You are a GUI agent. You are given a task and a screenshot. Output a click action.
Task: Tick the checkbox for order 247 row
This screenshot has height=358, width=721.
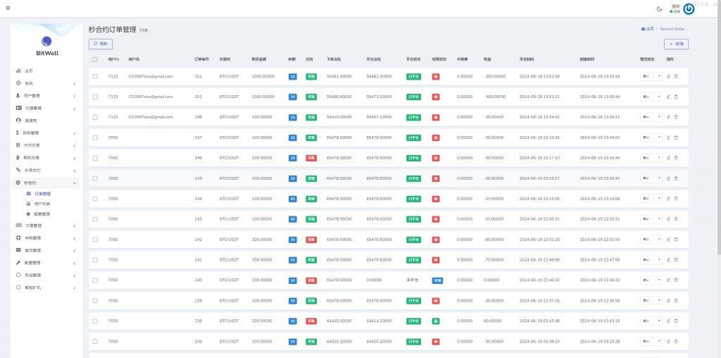(x=95, y=137)
